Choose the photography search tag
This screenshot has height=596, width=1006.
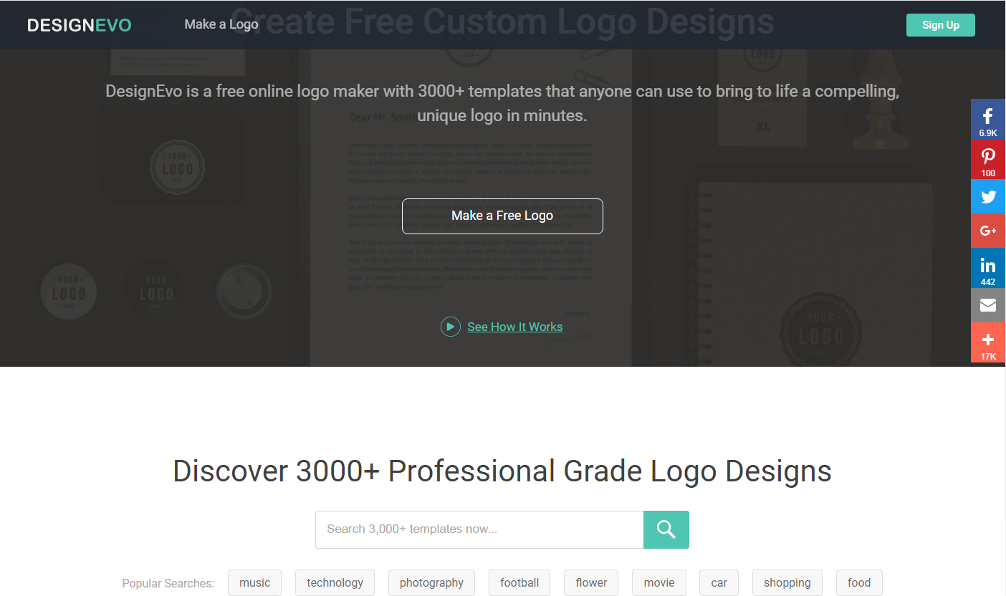click(431, 582)
